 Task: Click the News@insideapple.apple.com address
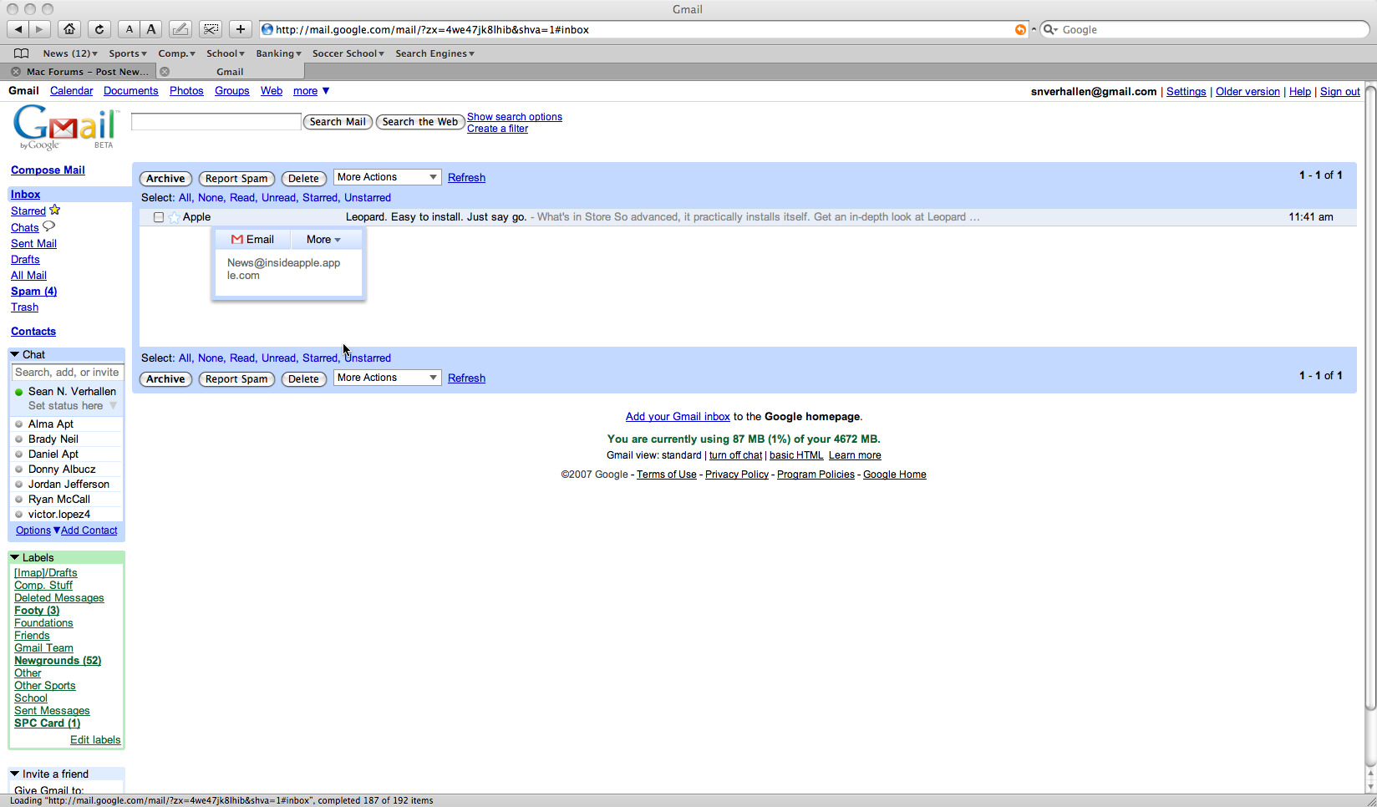(284, 269)
